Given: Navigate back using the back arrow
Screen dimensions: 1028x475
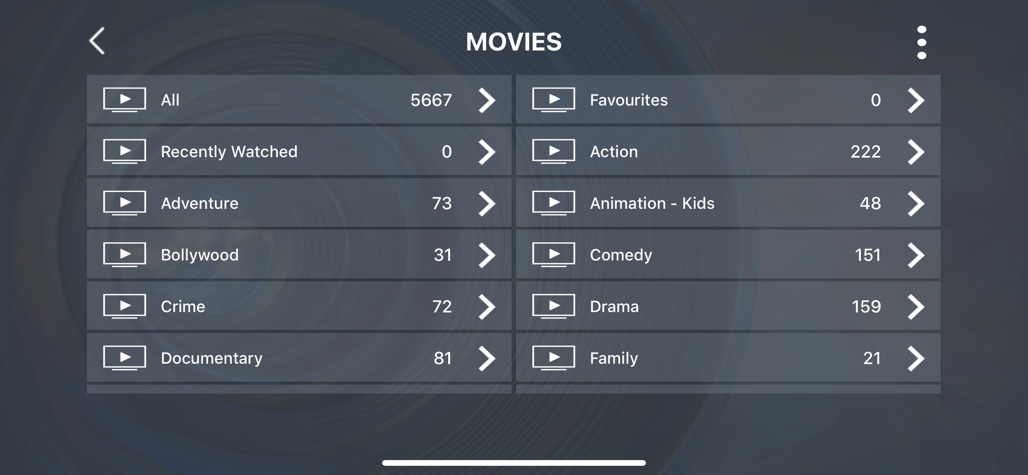Looking at the screenshot, I should [99, 40].
